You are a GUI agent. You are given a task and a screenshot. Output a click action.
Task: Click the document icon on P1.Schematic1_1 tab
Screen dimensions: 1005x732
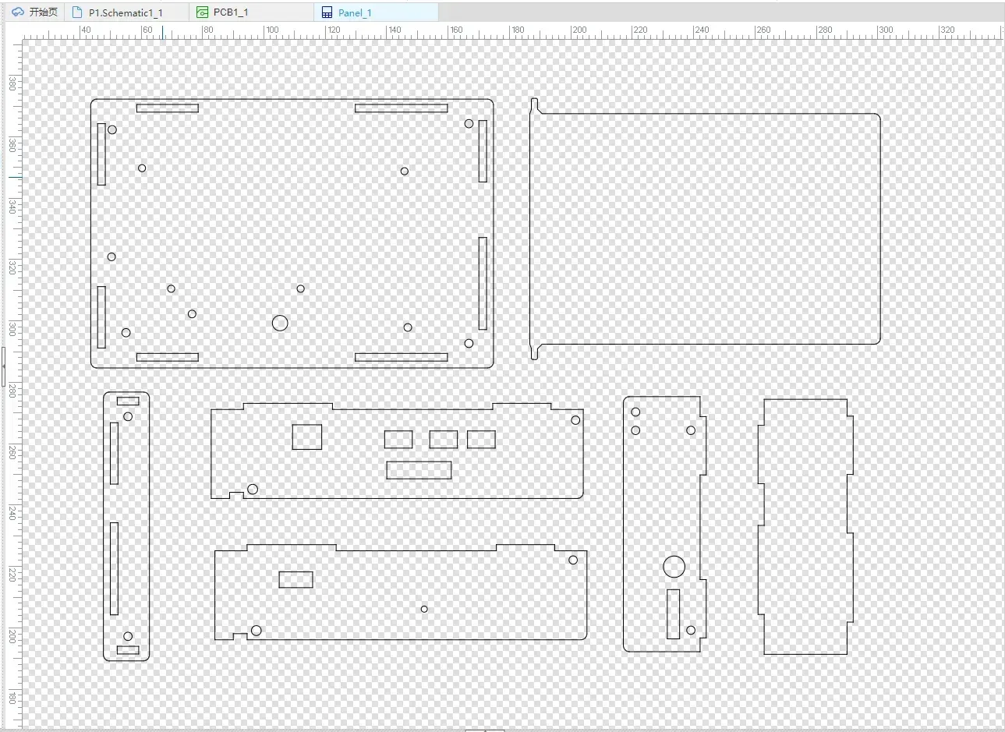(77, 12)
